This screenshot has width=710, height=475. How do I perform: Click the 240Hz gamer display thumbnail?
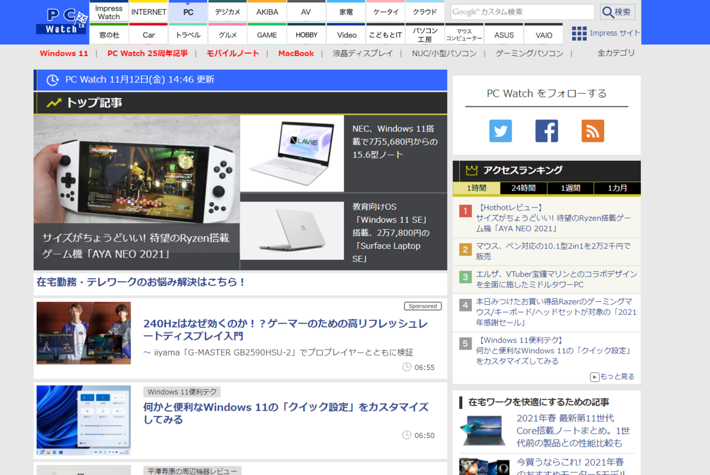coord(83,333)
